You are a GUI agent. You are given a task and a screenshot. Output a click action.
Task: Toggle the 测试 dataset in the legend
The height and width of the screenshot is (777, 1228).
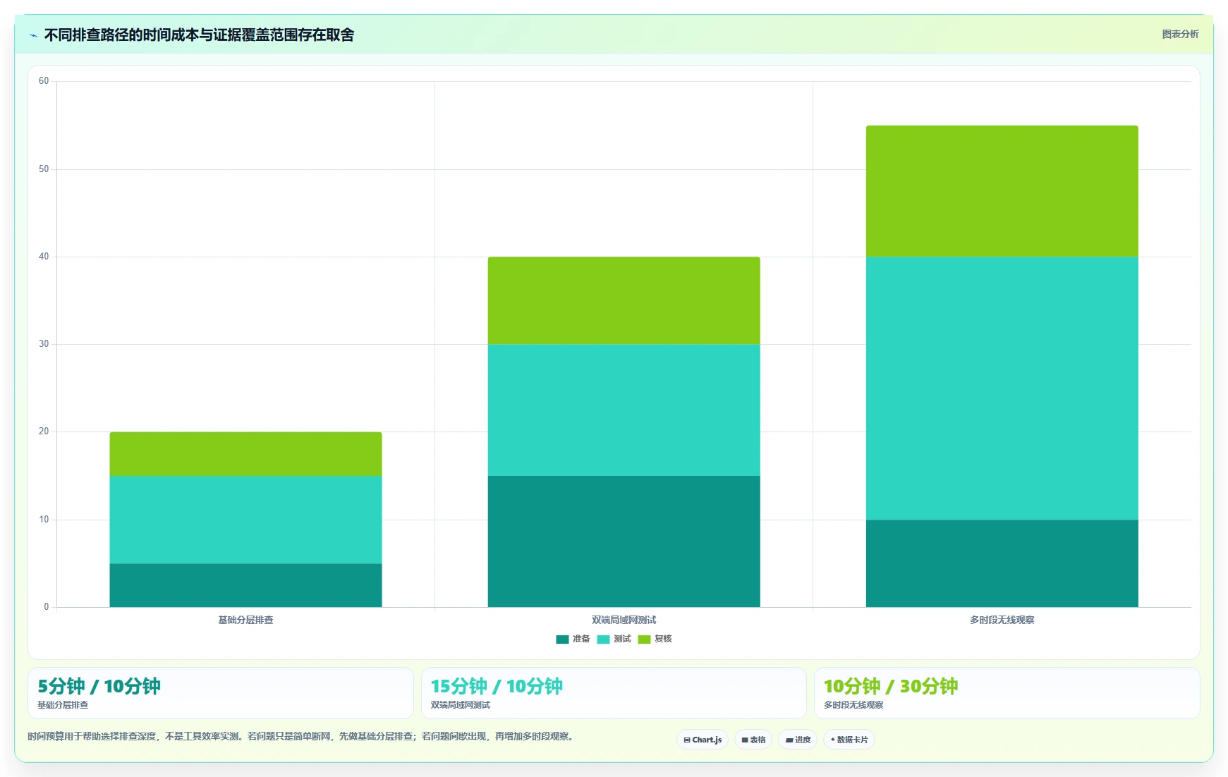pos(614,639)
